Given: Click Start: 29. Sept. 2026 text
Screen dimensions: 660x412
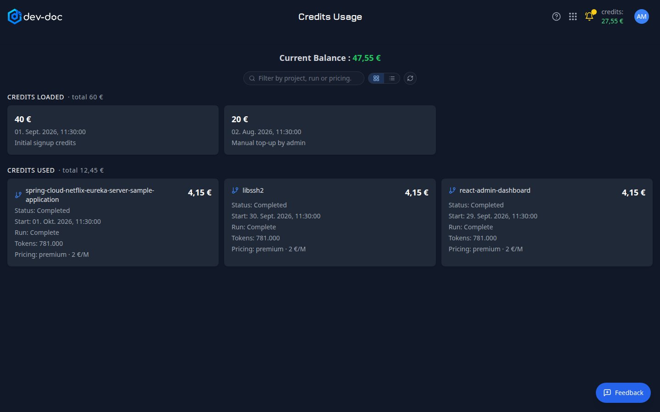Looking at the screenshot, I should (493, 216).
